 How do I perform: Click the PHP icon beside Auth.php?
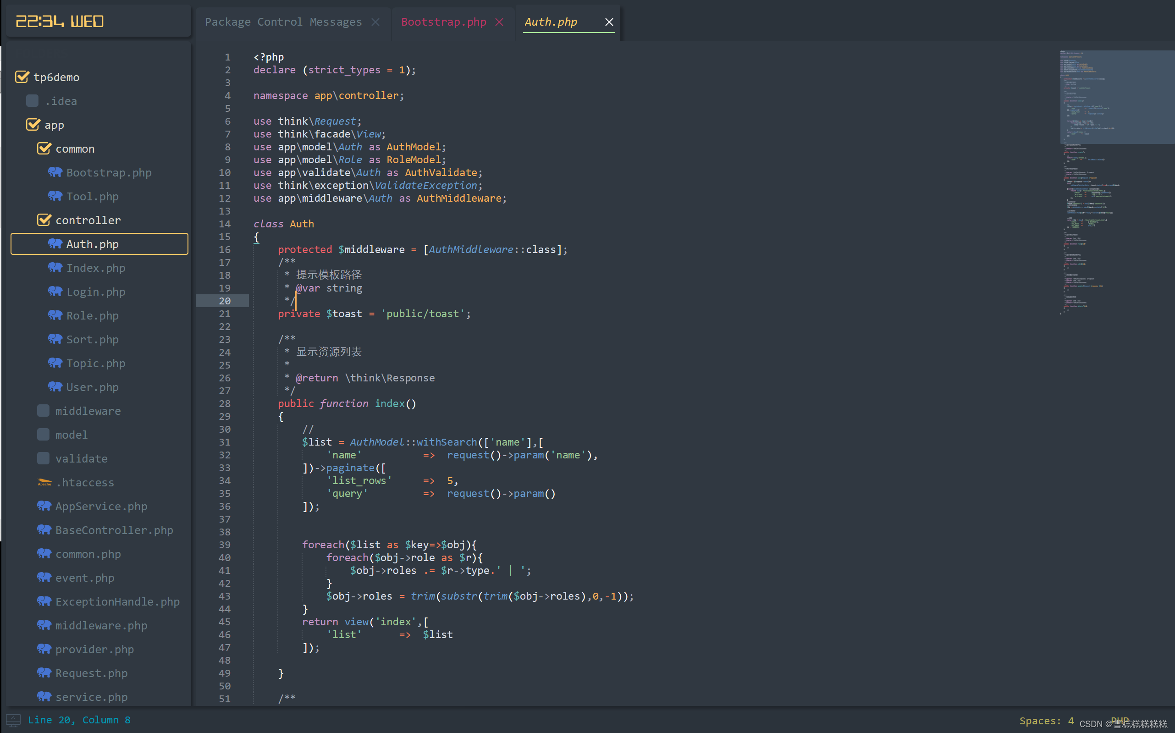coord(55,243)
